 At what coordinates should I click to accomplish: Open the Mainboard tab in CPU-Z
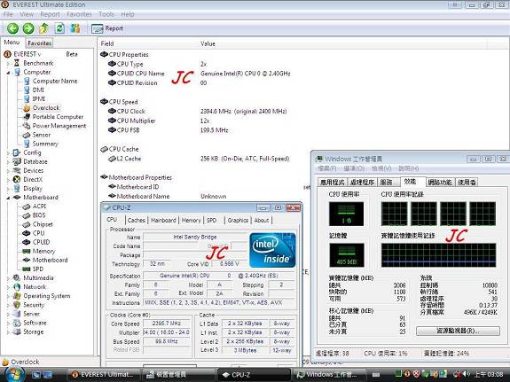(x=163, y=220)
